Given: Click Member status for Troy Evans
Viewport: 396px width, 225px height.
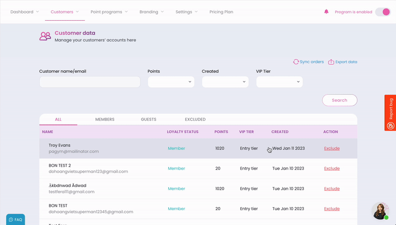Looking at the screenshot, I should tap(177, 148).
